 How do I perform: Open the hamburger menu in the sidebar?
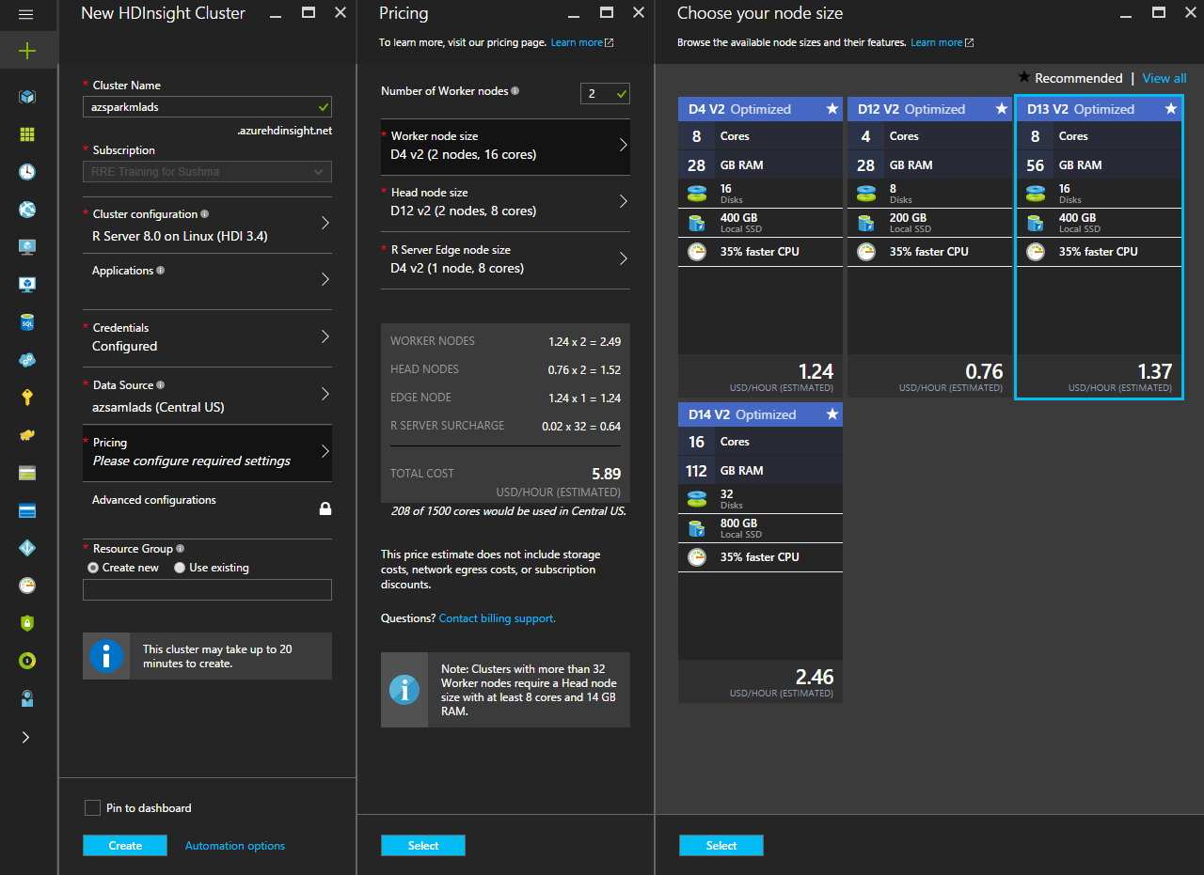tap(26, 15)
